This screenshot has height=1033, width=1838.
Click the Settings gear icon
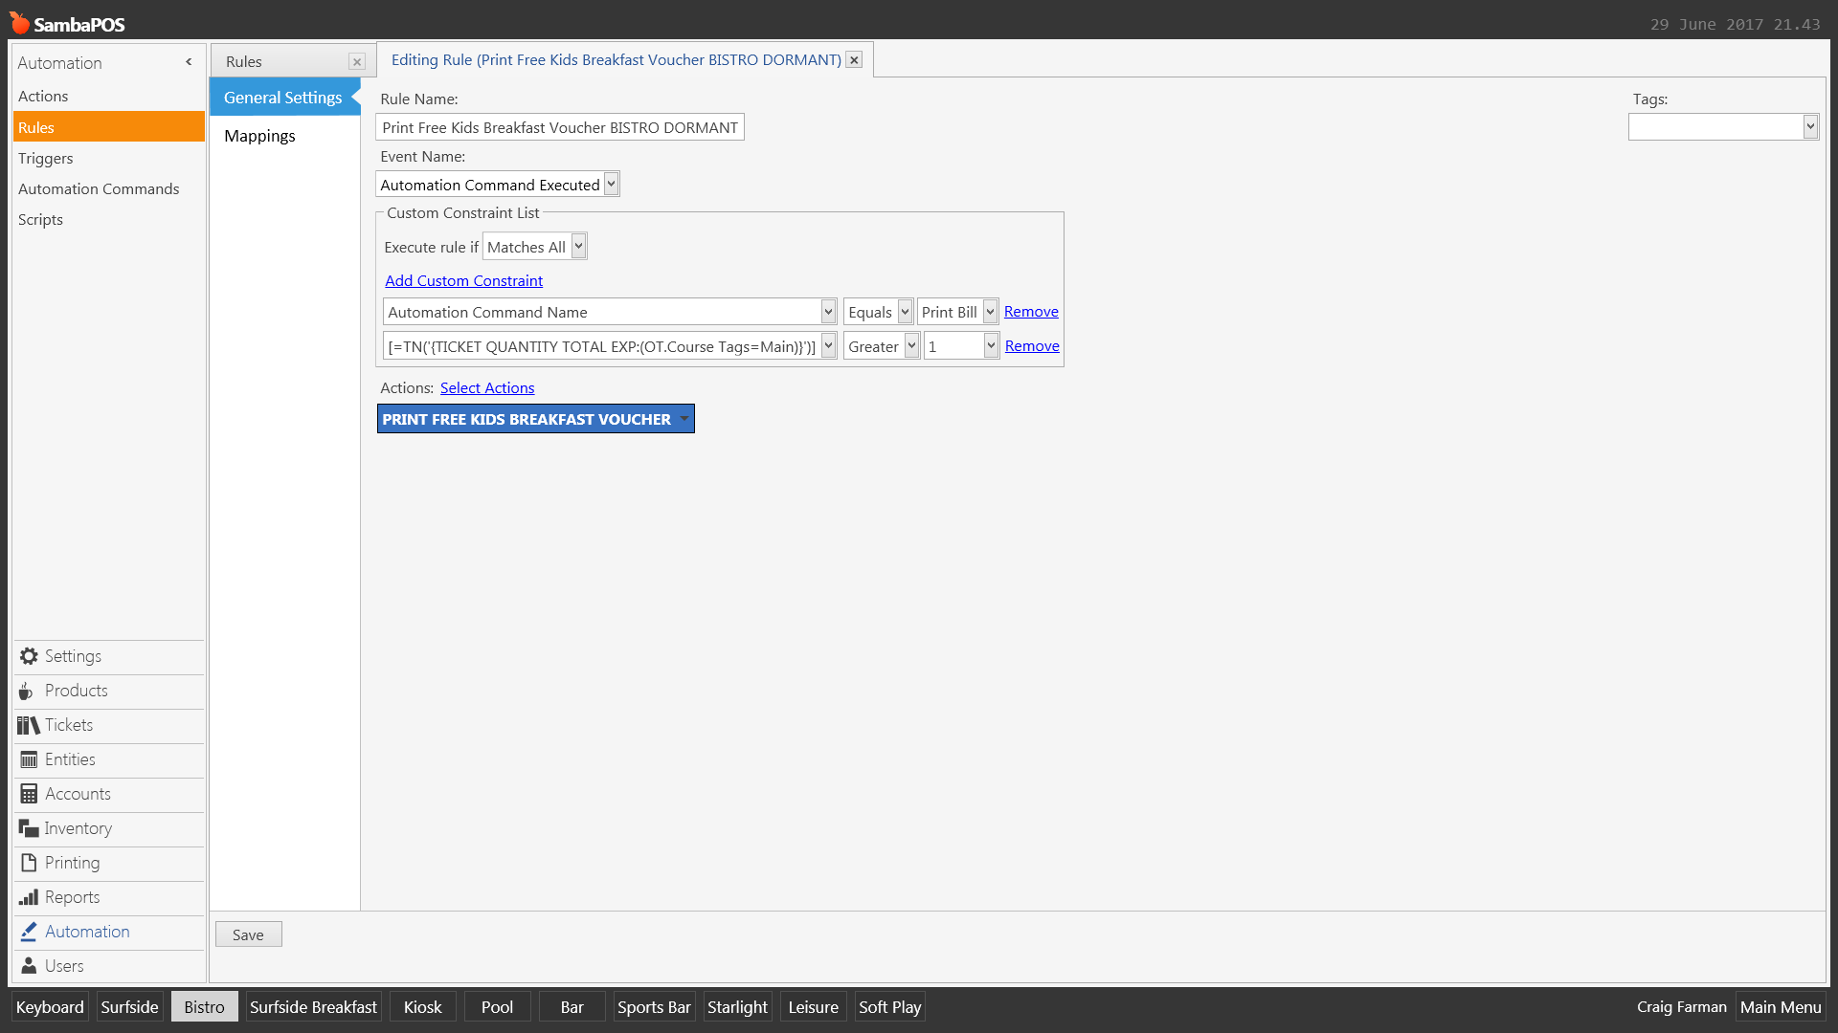click(29, 656)
